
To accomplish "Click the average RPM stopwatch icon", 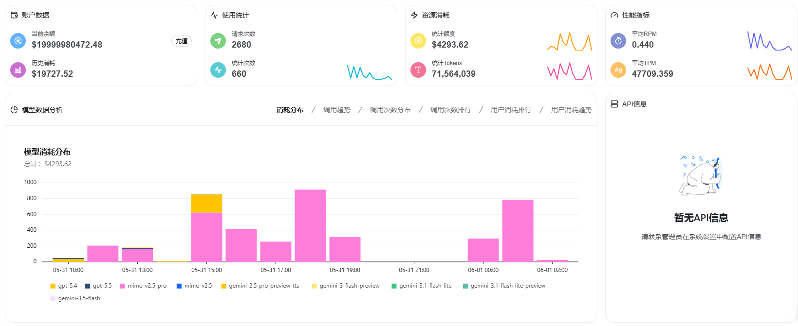I will pyautogui.click(x=618, y=41).
